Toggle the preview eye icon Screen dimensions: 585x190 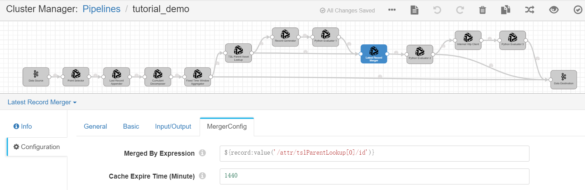coord(554,10)
